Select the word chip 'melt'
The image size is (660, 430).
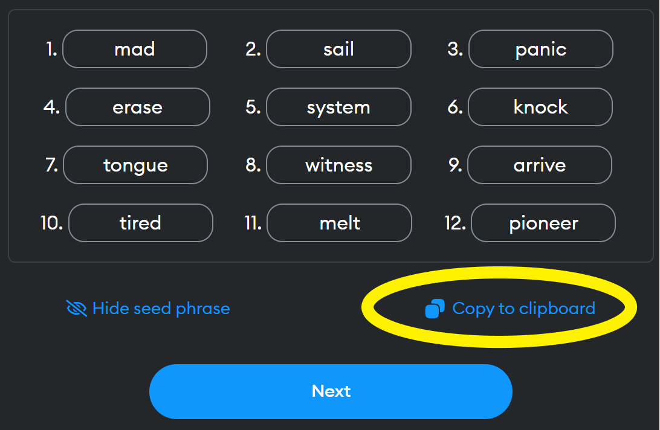coord(339,223)
